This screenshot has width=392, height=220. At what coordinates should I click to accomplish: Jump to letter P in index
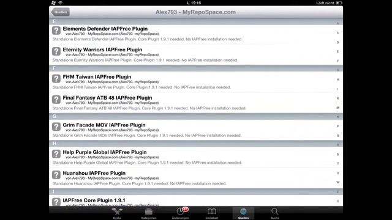[337, 127]
